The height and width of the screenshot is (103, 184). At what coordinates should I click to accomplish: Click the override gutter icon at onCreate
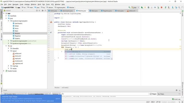(51, 32)
